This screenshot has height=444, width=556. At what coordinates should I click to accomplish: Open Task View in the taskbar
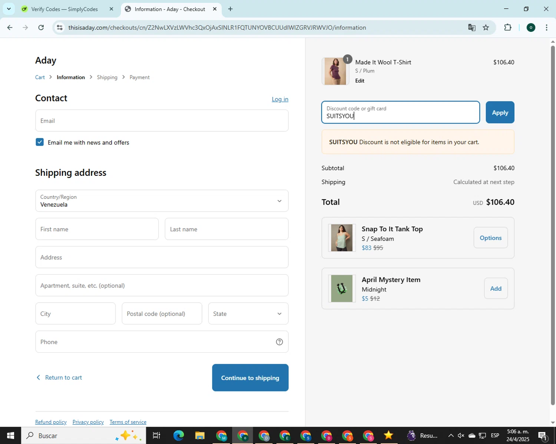pos(156,435)
